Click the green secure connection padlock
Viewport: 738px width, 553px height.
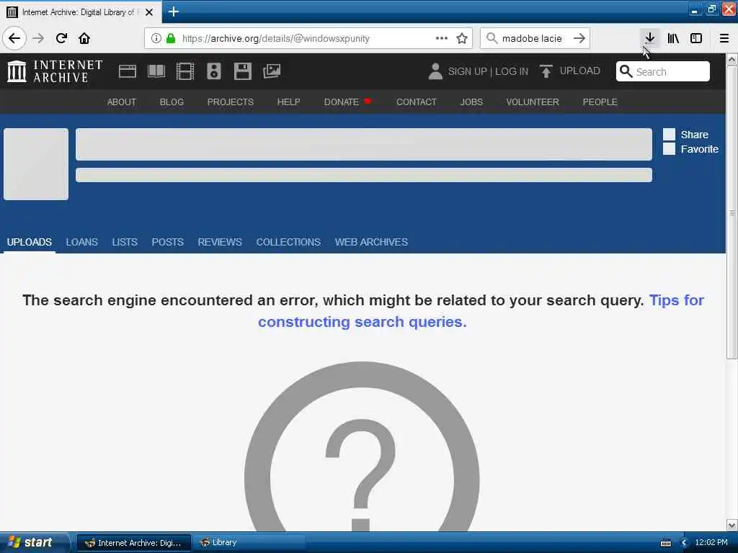(171, 38)
